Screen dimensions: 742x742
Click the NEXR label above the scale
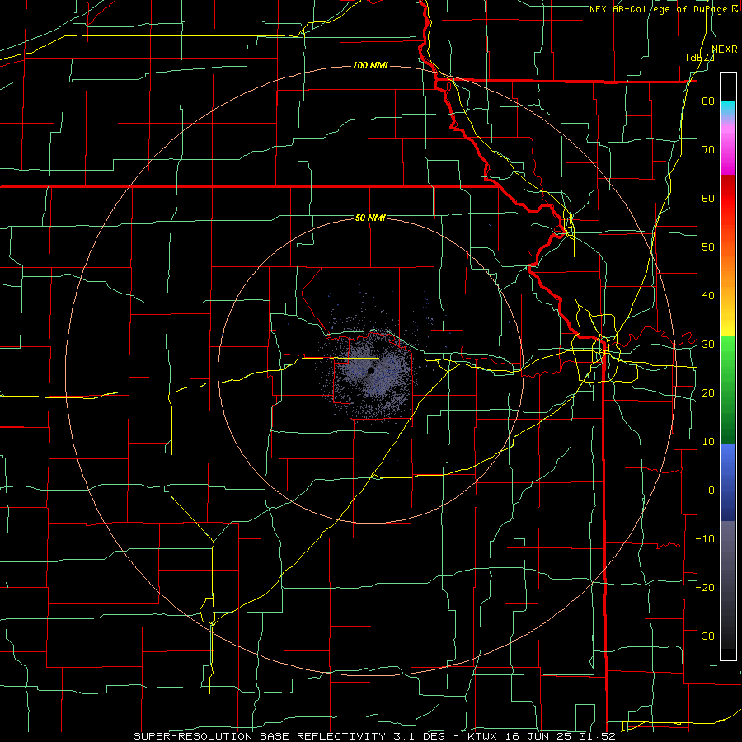coord(725,49)
